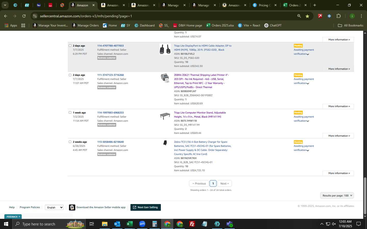Open D&H Home page bookmark
Image resolution: width=367 pixels, height=229 pixels.
tap(188, 25)
